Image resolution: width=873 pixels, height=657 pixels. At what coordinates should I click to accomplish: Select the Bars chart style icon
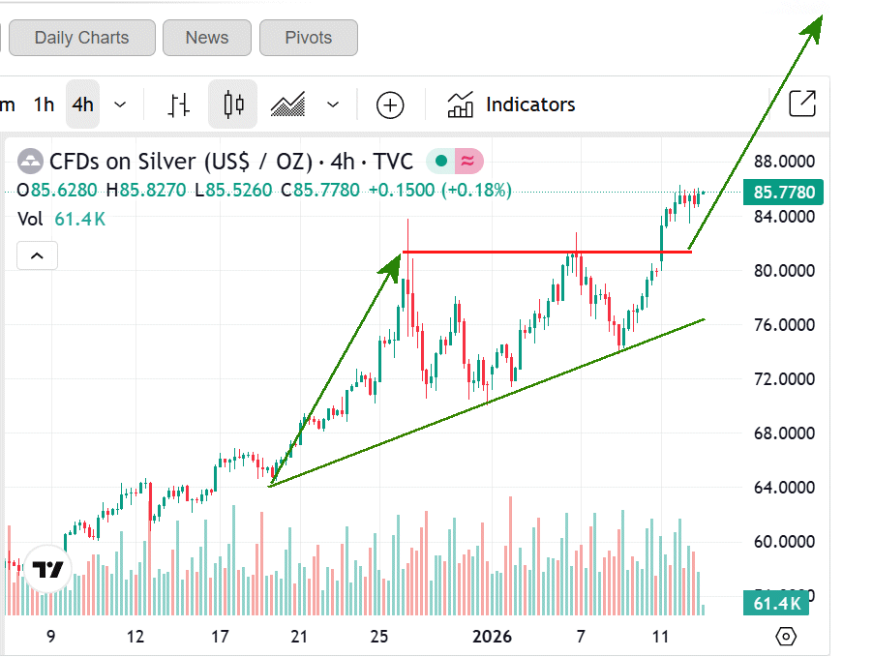[179, 105]
